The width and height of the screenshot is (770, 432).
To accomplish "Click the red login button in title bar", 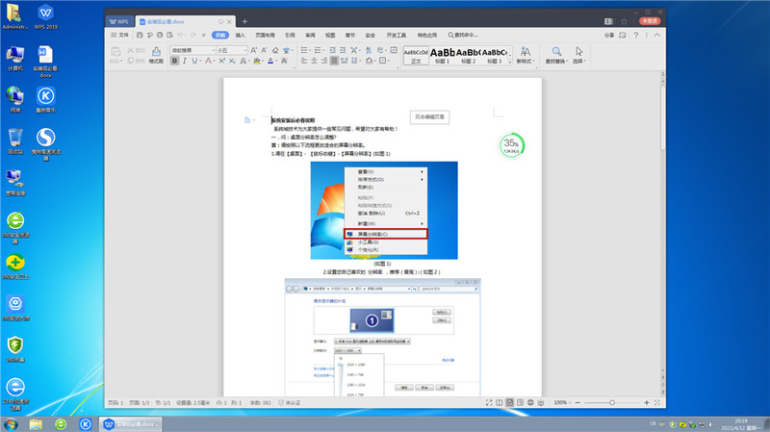I will click(x=650, y=21).
